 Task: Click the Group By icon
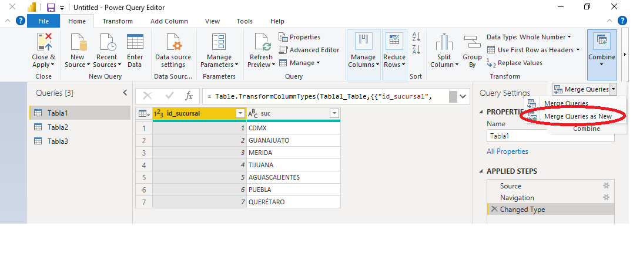472,42
